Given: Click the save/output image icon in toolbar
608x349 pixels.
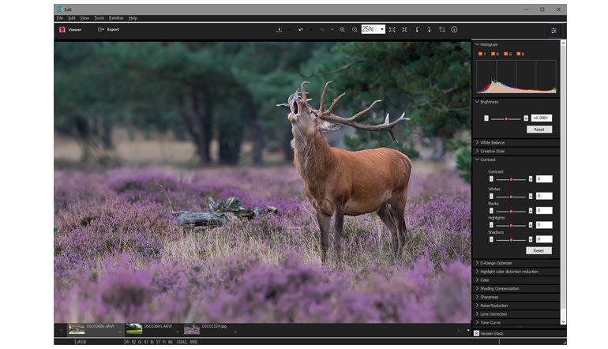Looking at the screenshot, I should [x=280, y=29].
